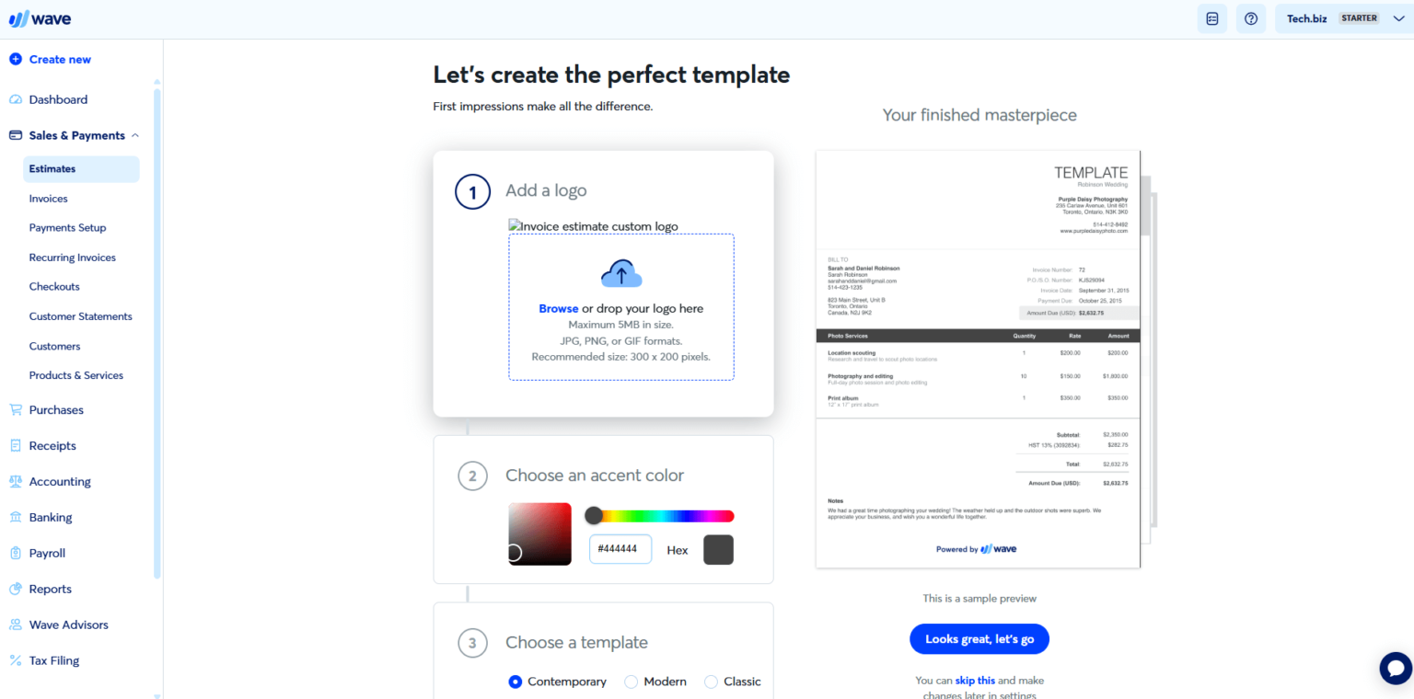The height and width of the screenshot is (699, 1414).
Task: Click the Accounting scales icon
Action: [15, 481]
